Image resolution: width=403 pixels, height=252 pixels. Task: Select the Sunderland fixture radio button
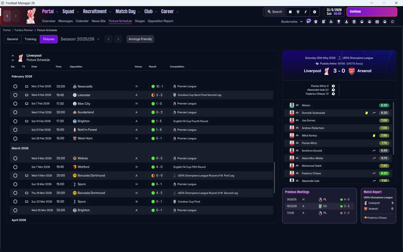pyautogui.click(x=15, y=112)
